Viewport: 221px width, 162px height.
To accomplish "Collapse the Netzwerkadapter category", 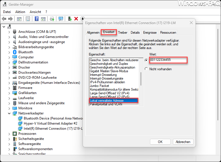I will pyautogui.click(x=9, y=113).
